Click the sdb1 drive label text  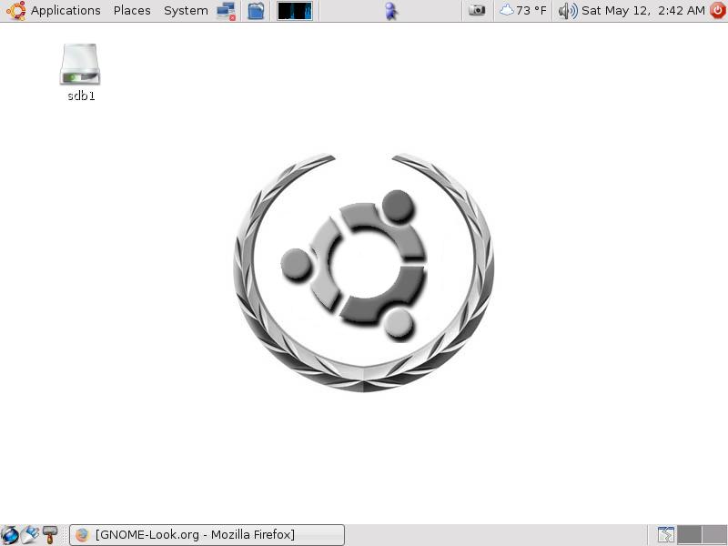coord(81,96)
